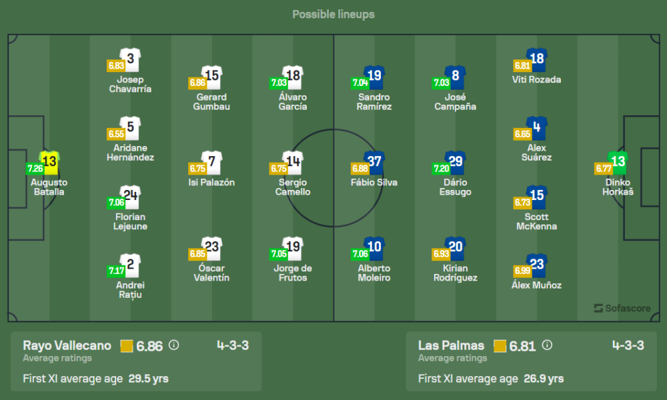The width and height of the screenshot is (667, 400).
Task: Open the info icon beside Las Palmas rating
Action: [x=547, y=345]
